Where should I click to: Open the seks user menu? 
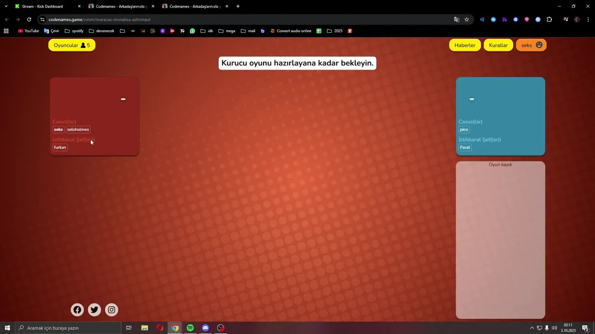click(x=531, y=45)
